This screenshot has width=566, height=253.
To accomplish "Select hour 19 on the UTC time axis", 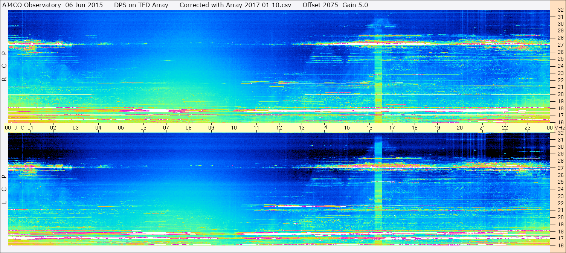I will coord(437,128).
